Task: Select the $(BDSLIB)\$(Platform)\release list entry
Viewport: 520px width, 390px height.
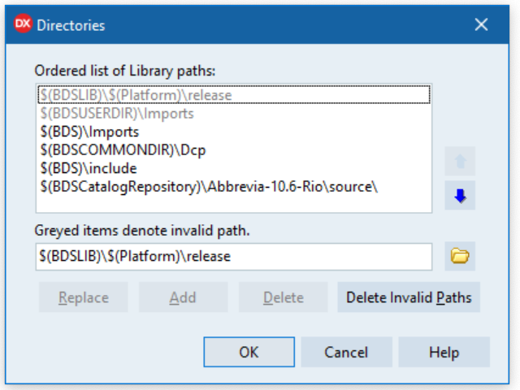Action: [135, 95]
